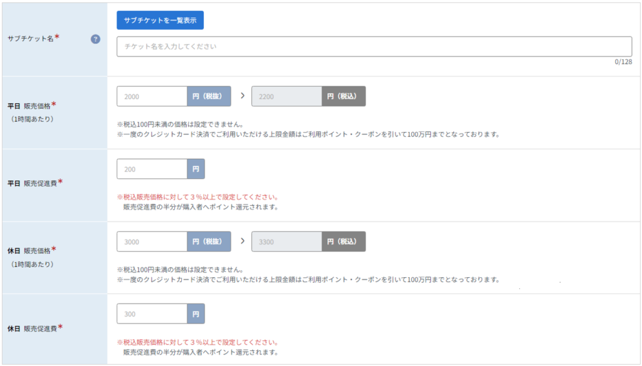Click the 円（税抜） label beside the 3000 field
The height and width of the screenshot is (366, 642).
point(209,242)
